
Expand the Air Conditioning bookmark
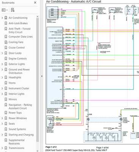[2, 18]
